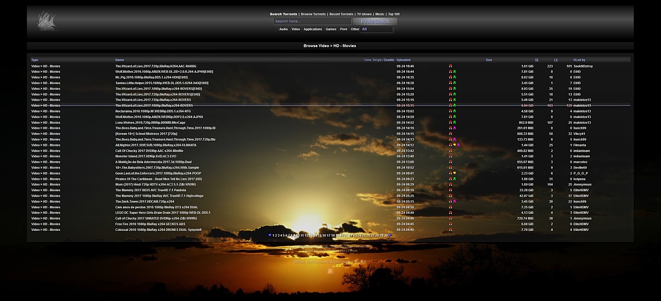The image size is (661, 301).
Task: Click magnet icon for Colossal 2016 1080p
Action: [x=450, y=230]
